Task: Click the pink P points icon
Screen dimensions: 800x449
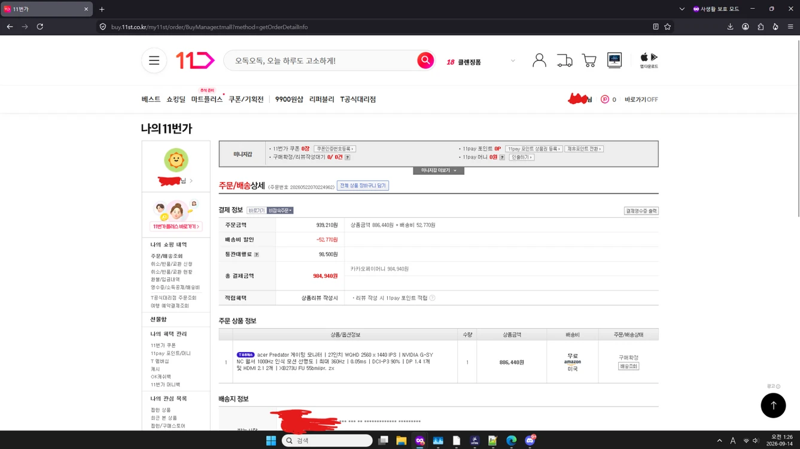Action: click(605, 99)
